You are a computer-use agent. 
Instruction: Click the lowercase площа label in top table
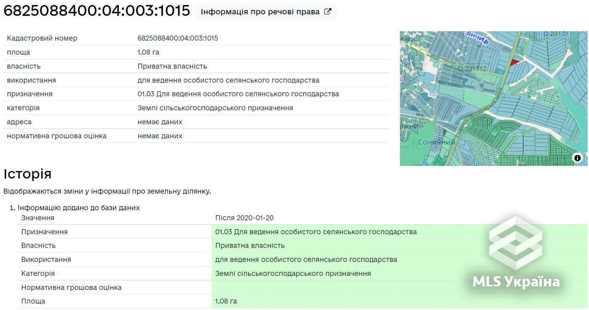pyautogui.click(x=19, y=52)
